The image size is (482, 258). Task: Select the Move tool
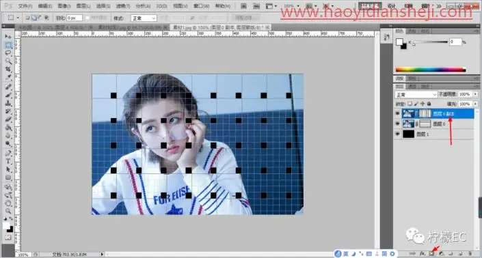pyautogui.click(x=8, y=36)
